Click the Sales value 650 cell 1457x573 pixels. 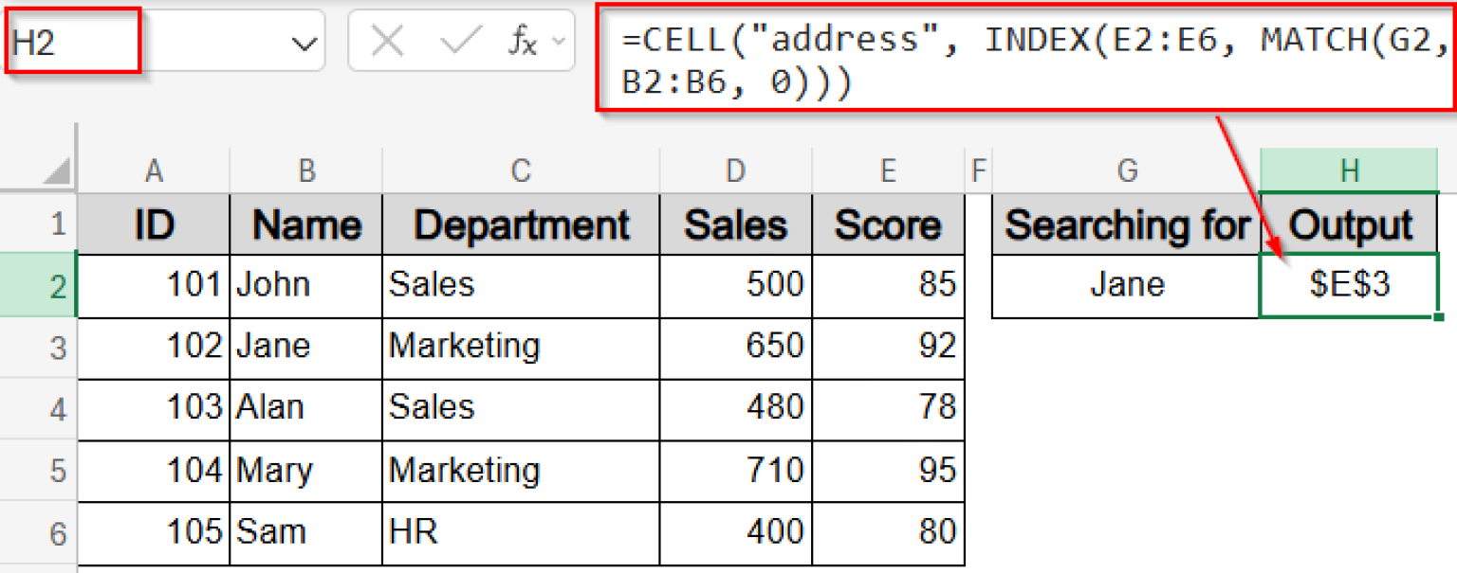[735, 346]
